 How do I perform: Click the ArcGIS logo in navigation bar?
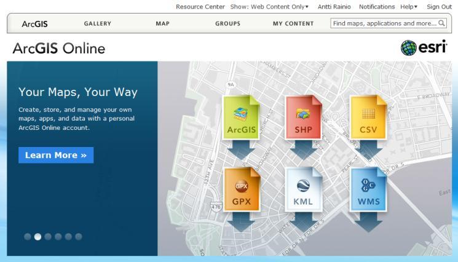click(x=34, y=24)
